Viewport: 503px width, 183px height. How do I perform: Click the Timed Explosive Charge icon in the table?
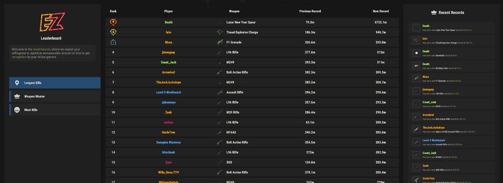pyautogui.click(x=220, y=32)
